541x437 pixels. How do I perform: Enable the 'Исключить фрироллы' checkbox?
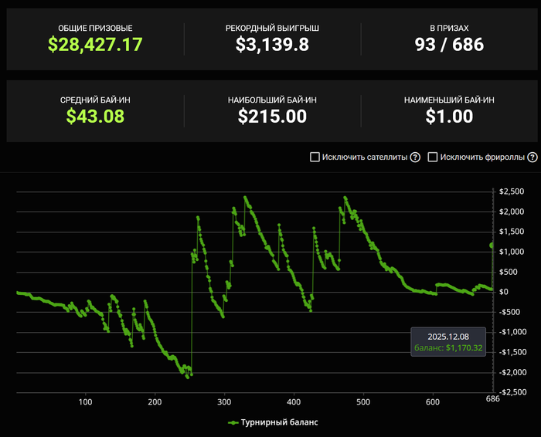[433, 158]
